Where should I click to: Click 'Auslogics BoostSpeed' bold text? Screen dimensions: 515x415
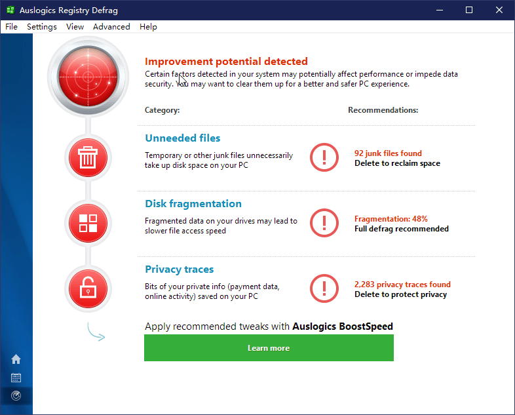point(343,326)
